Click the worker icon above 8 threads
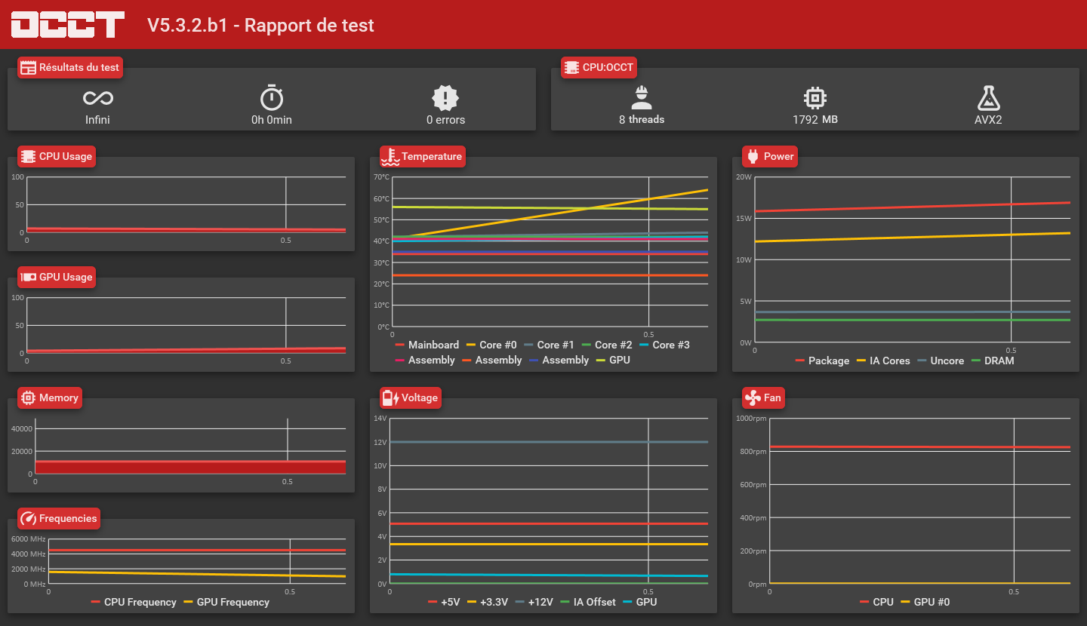This screenshot has height=626, width=1087. [x=642, y=97]
